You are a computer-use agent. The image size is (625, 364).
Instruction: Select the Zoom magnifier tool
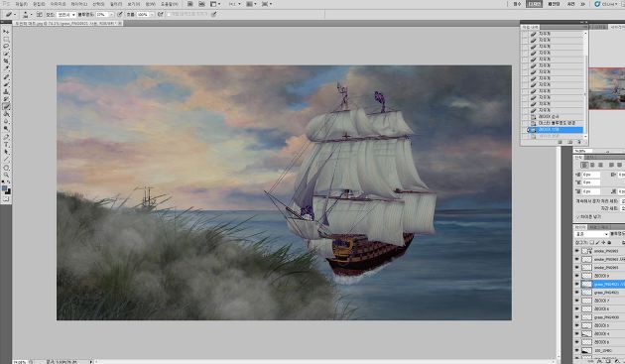(6, 176)
